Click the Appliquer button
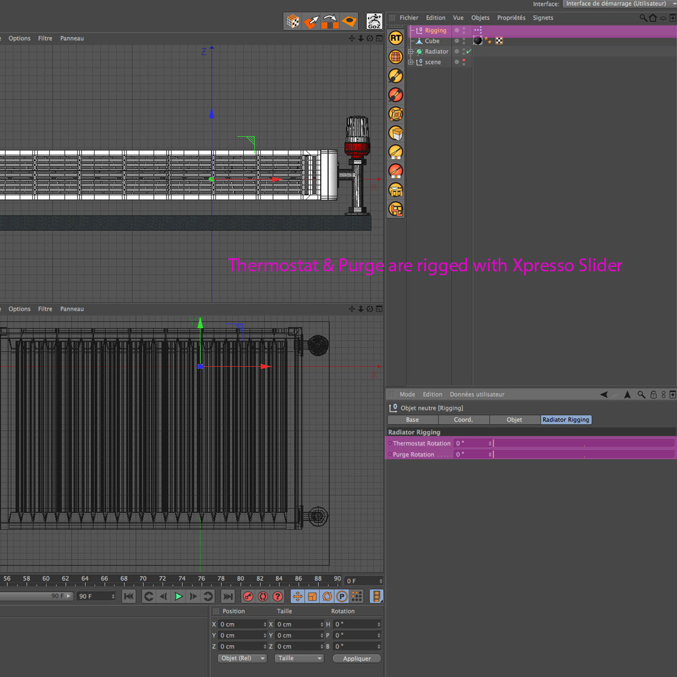Screen dimensions: 677x677 click(357, 658)
